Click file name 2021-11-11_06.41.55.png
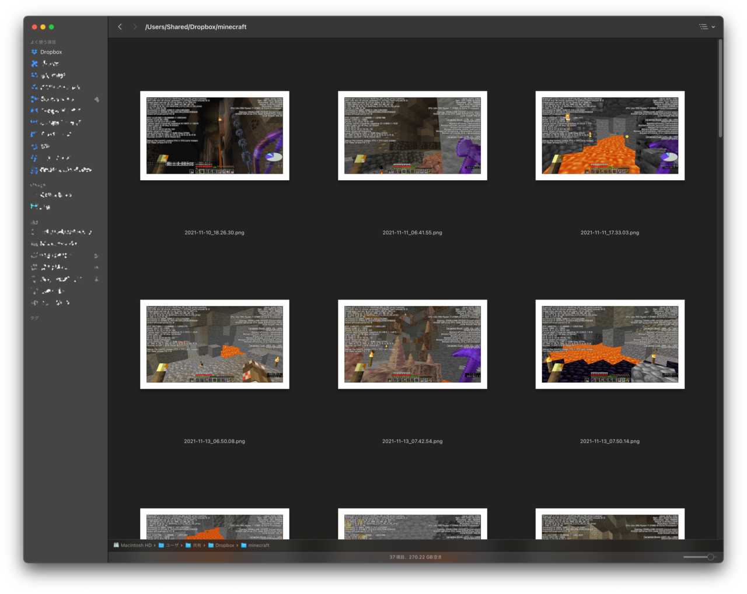 point(413,233)
